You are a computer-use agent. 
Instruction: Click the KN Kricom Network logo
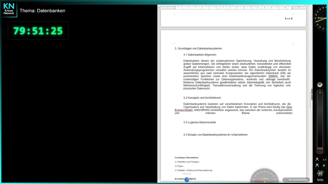pyautogui.click(x=9, y=9)
